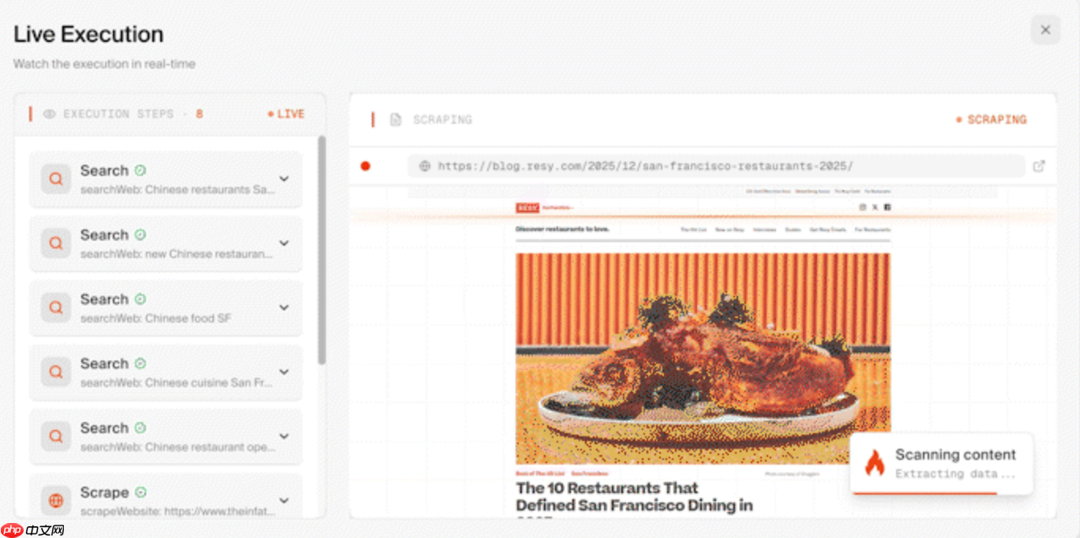Click globe icon of the Scrape step
This screenshot has width=1080, height=538.
point(56,501)
